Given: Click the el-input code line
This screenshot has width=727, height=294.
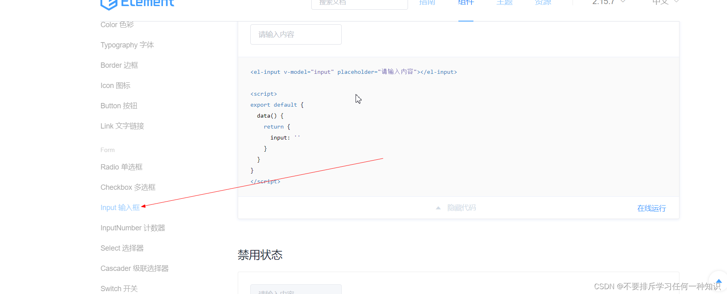Looking at the screenshot, I should (x=354, y=72).
